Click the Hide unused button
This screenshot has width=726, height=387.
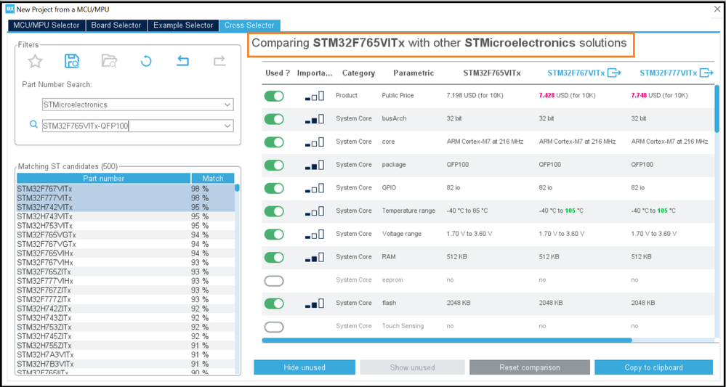coord(304,367)
